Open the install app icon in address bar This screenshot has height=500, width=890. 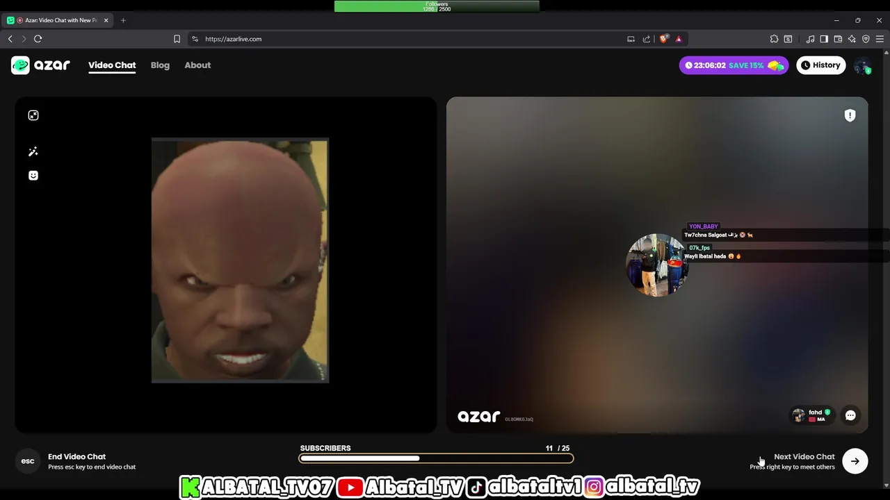[x=631, y=39]
